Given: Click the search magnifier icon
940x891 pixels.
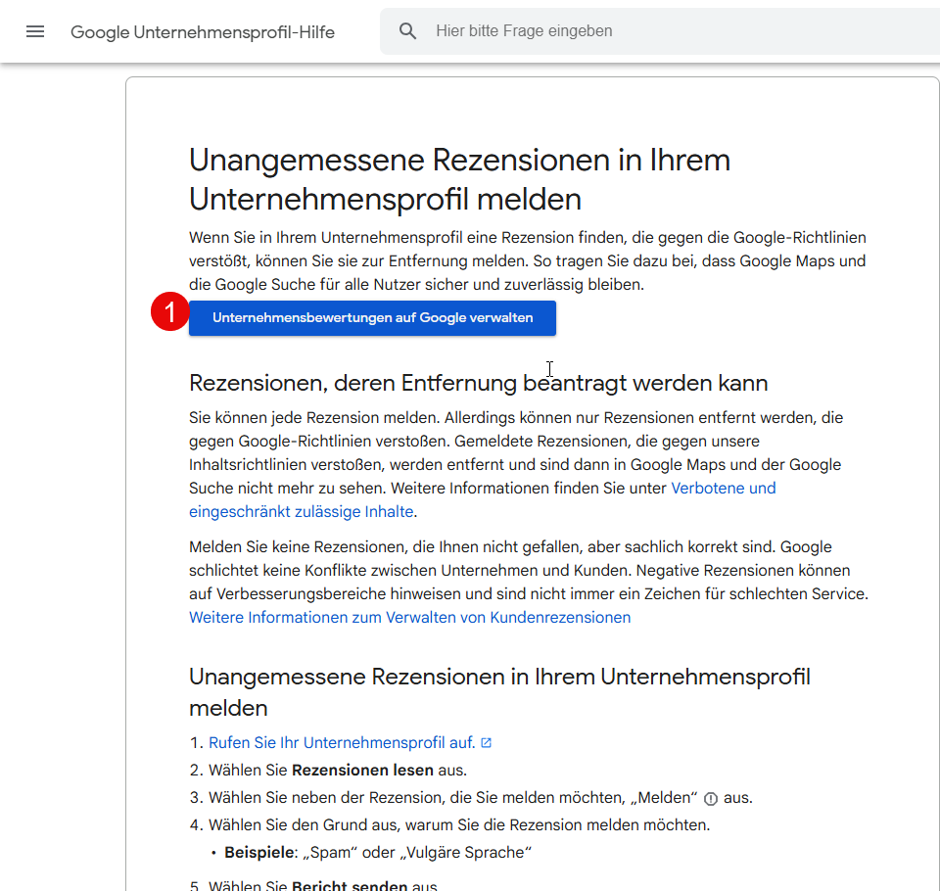Looking at the screenshot, I should click(x=408, y=31).
